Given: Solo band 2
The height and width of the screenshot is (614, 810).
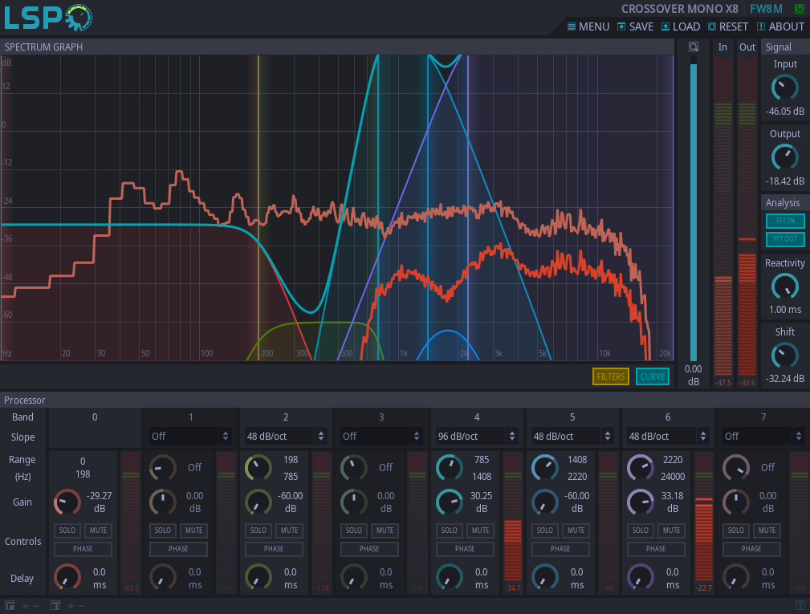Looking at the screenshot, I should tap(258, 531).
